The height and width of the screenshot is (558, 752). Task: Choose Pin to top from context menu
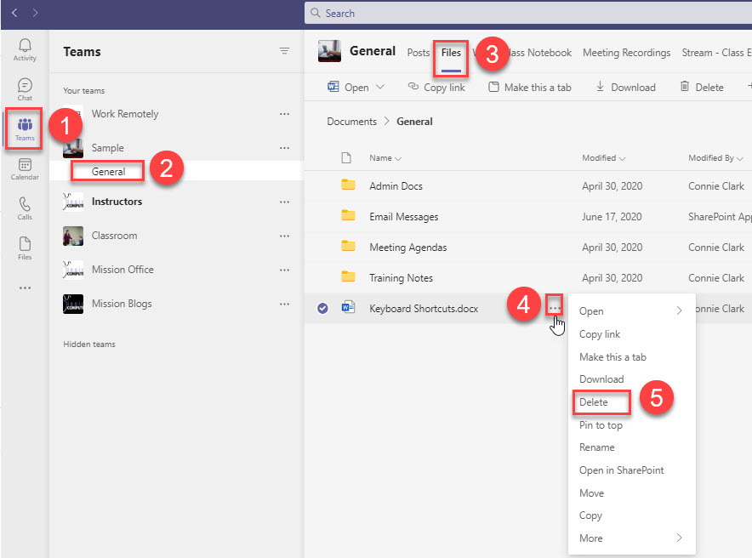[601, 425]
